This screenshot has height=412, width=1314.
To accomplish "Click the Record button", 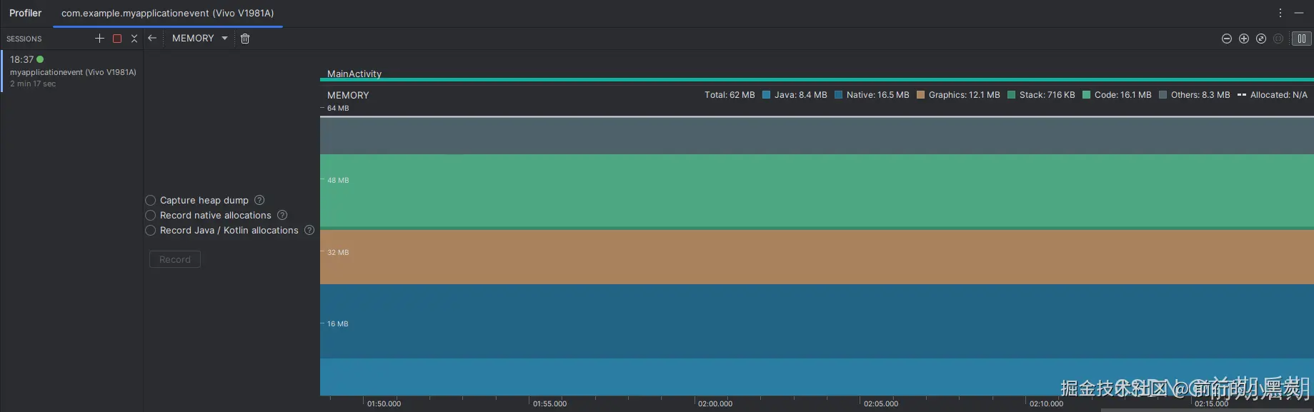I will (x=175, y=259).
